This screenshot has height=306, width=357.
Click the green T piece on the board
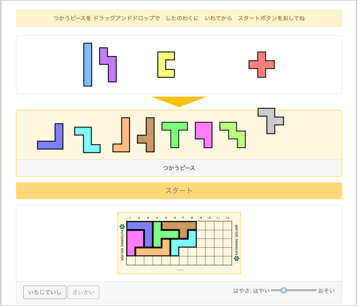coord(157,234)
